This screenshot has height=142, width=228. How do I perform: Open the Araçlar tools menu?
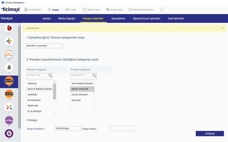(x=54, y=10)
